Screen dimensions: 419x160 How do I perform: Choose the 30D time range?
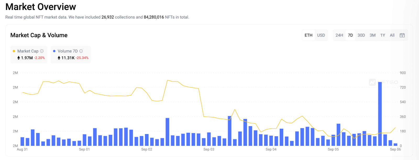coord(361,35)
